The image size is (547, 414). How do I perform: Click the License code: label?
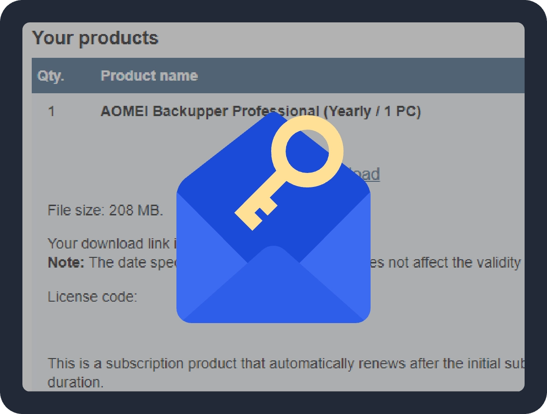[x=92, y=297]
